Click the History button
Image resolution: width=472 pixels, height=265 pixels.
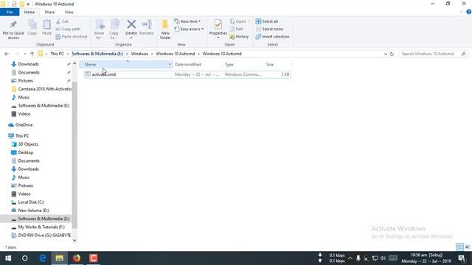(239, 37)
